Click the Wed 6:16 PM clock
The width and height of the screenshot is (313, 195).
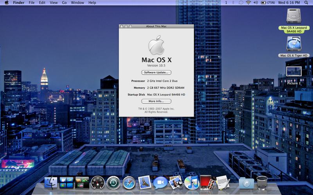pyautogui.click(x=289, y=3)
